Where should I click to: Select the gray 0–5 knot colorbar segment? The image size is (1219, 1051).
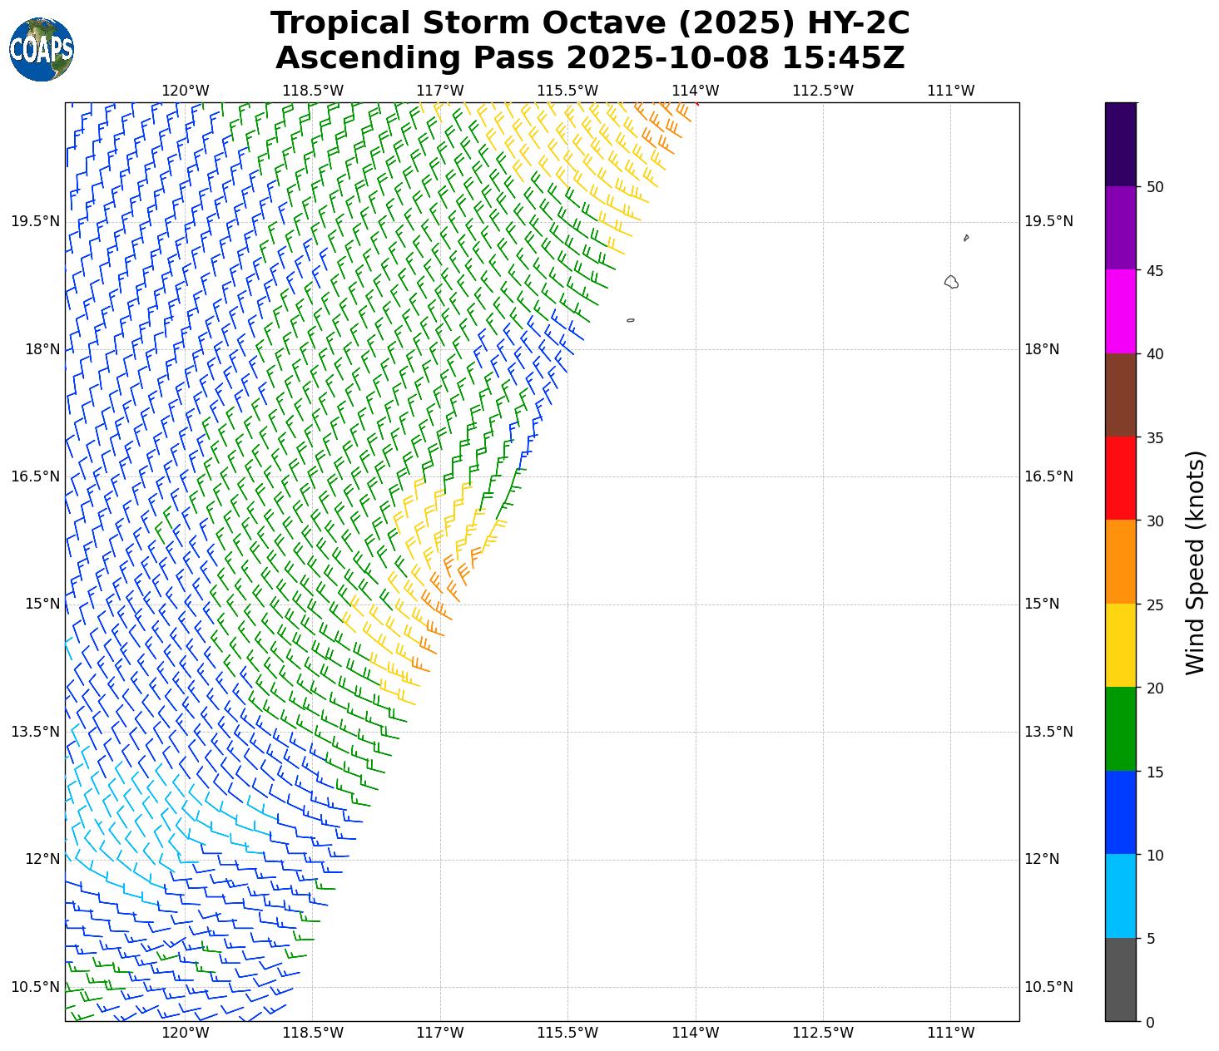[1120, 979]
